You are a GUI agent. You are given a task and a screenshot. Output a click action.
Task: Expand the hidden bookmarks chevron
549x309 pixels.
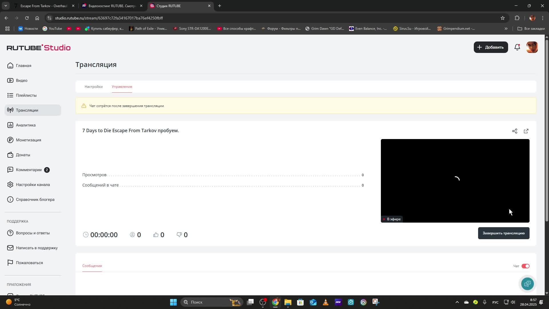click(x=506, y=29)
